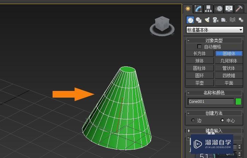This screenshot has height=158, width=247.
Task: Select the Shapes category icon
Action: tap(199, 20)
